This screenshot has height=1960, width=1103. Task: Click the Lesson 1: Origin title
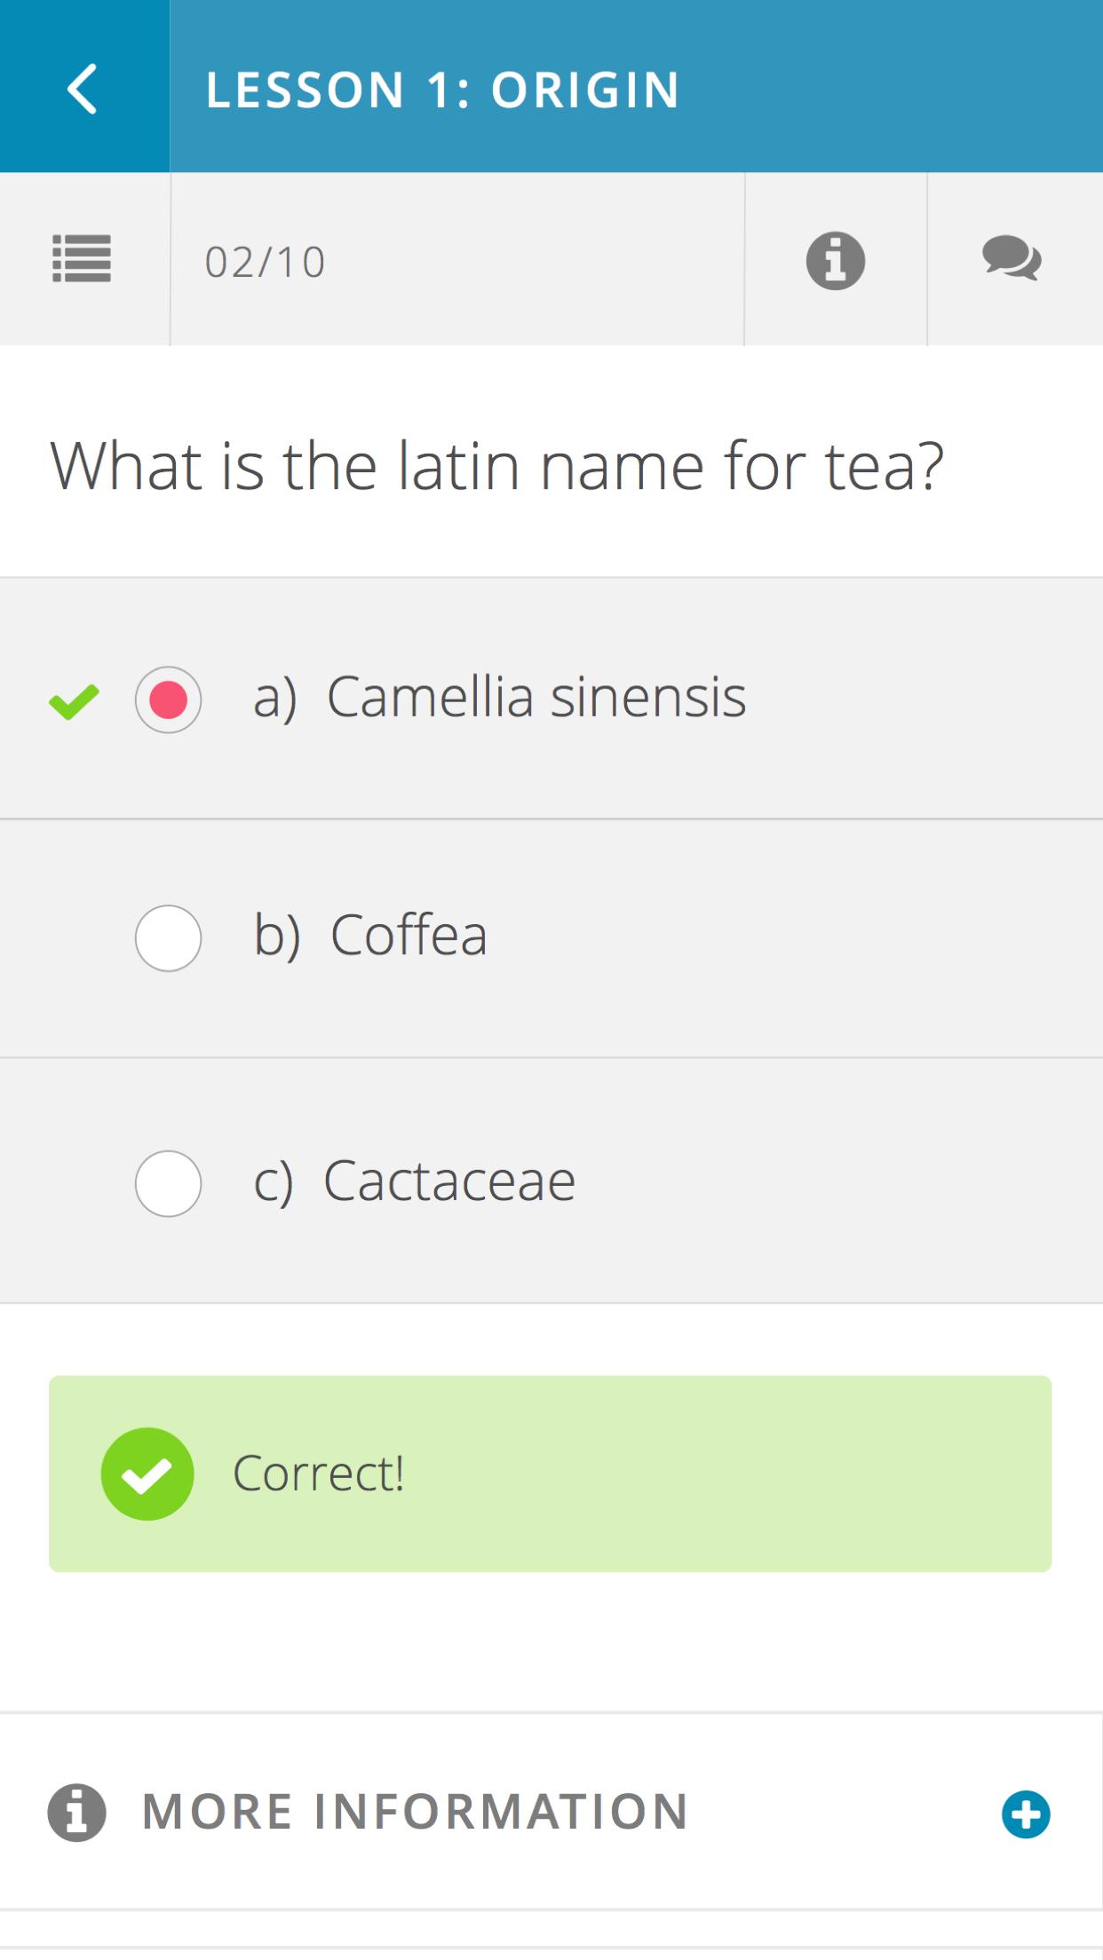[442, 90]
